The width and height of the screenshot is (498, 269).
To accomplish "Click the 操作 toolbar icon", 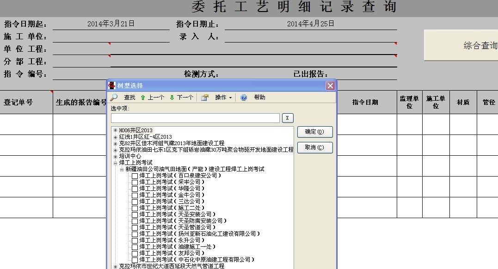I will click(205, 98).
